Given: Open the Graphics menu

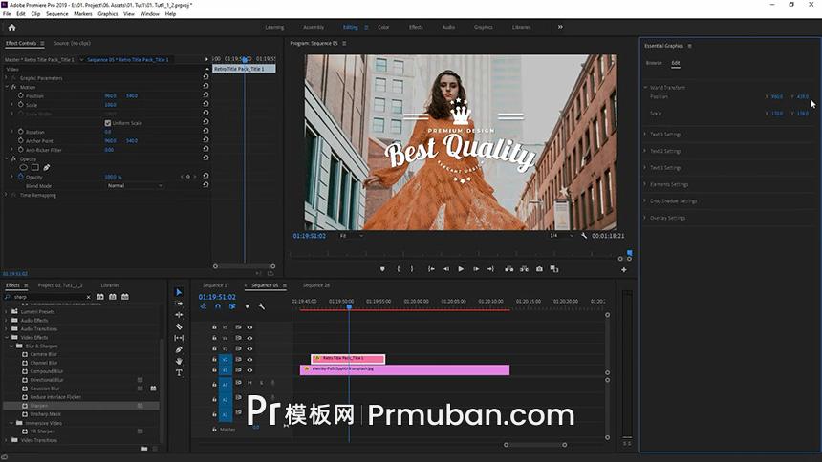Looking at the screenshot, I should pos(107,14).
